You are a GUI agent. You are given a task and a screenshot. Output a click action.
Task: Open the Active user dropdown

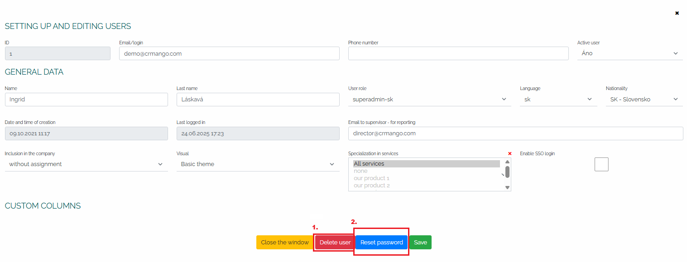[x=630, y=53]
